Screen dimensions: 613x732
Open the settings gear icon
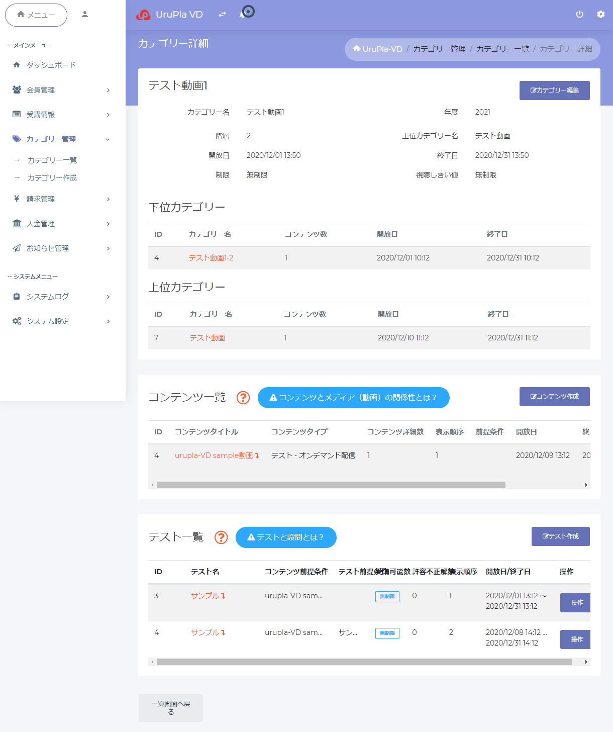pos(600,15)
